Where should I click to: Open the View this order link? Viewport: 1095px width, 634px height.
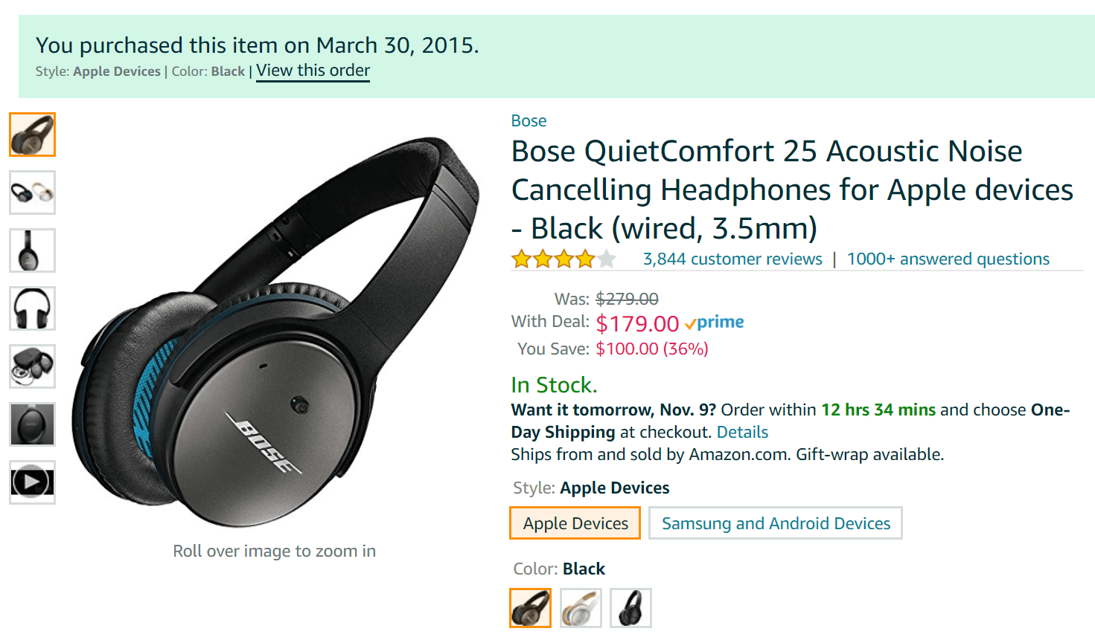(x=312, y=70)
